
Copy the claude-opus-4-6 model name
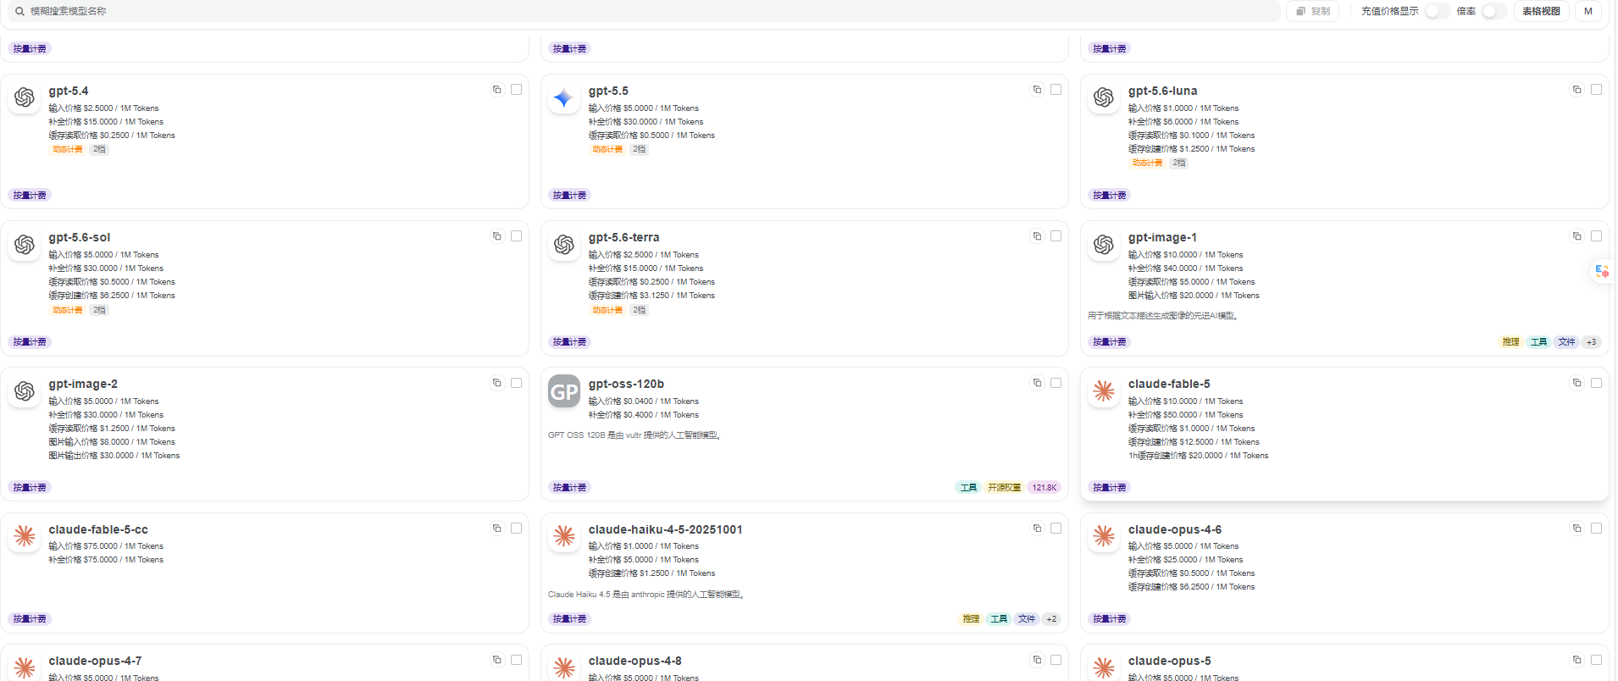pos(1576,529)
